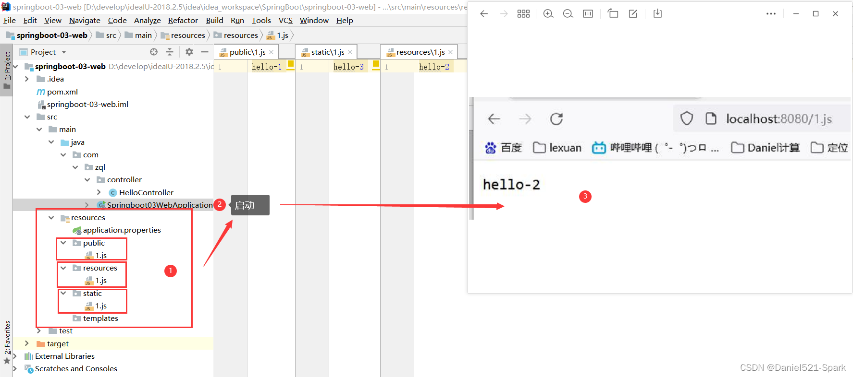853x377 pixels.
Task: Rotate image with the viewer rotate icon
Action: (613, 13)
